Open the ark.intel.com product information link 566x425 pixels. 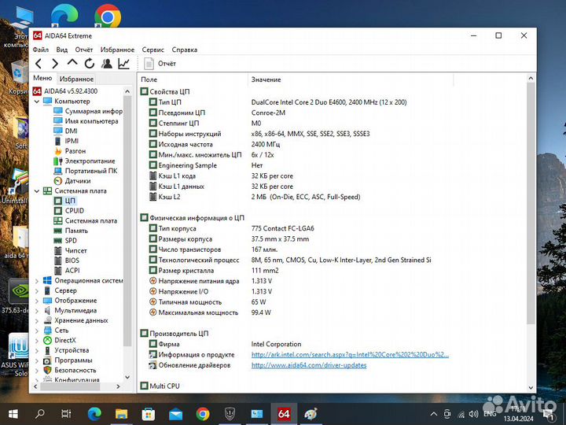[350, 355]
